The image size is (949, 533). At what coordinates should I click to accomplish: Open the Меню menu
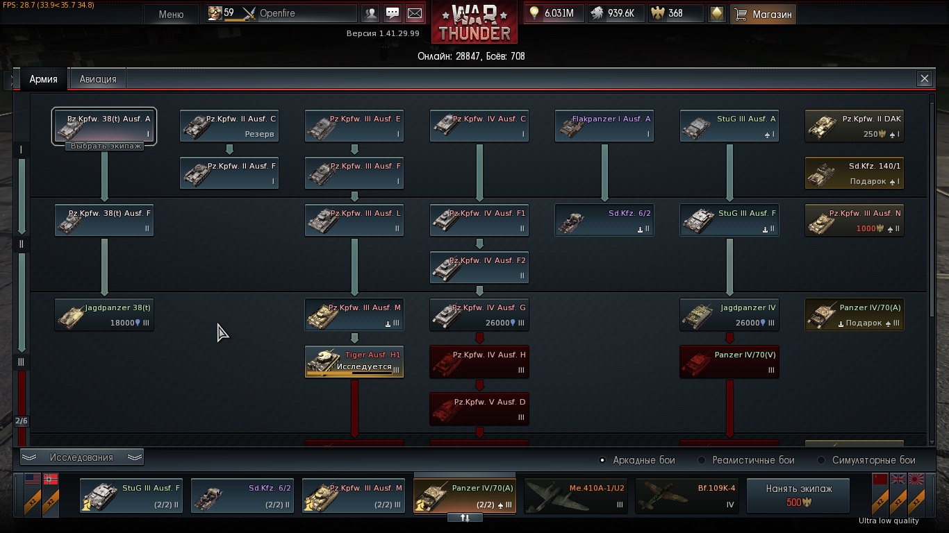171,14
